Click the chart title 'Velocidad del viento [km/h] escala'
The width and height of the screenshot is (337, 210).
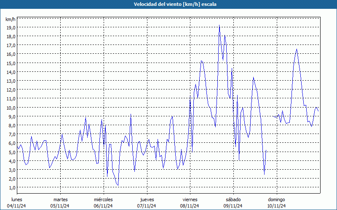175,4
